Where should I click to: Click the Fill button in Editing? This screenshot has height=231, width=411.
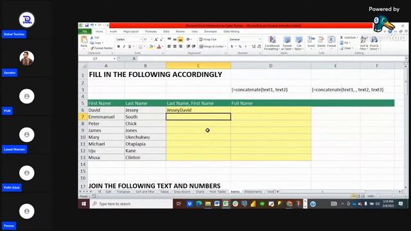point(345,43)
